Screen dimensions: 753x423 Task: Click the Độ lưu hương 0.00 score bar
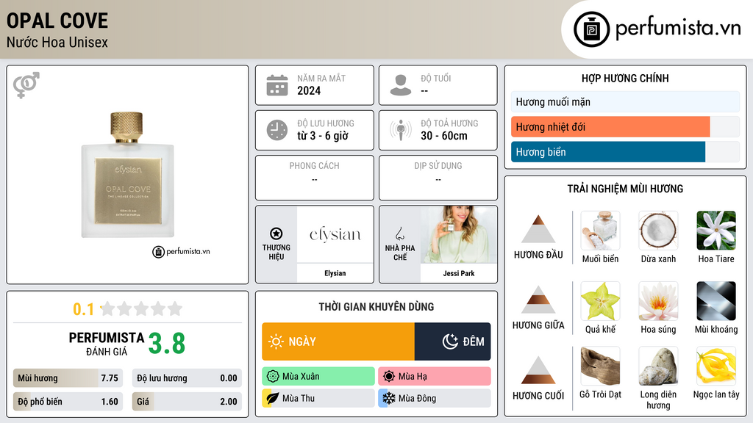pos(187,378)
